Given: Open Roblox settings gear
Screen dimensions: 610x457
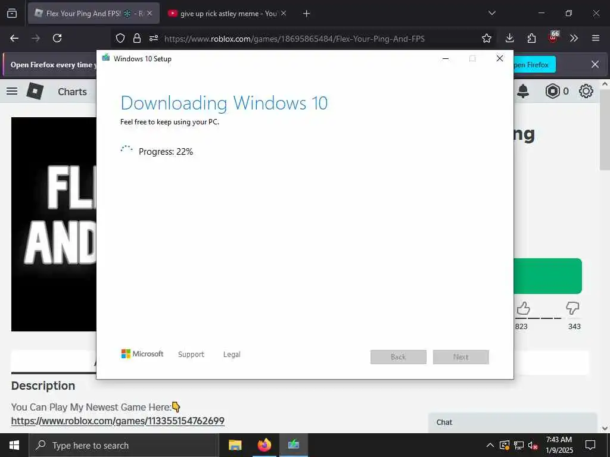Looking at the screenshot, I should click(x=586, y=91).
